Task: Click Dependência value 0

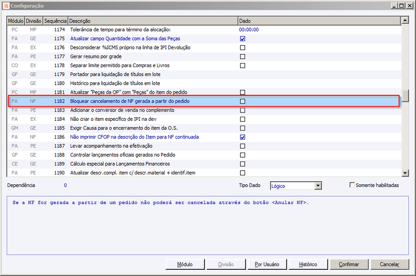Action: [x=66, y=185]
